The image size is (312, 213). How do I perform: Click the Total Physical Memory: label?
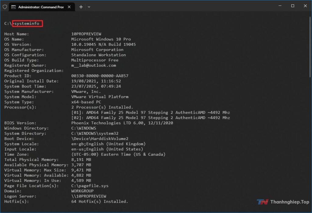point(31,160)
